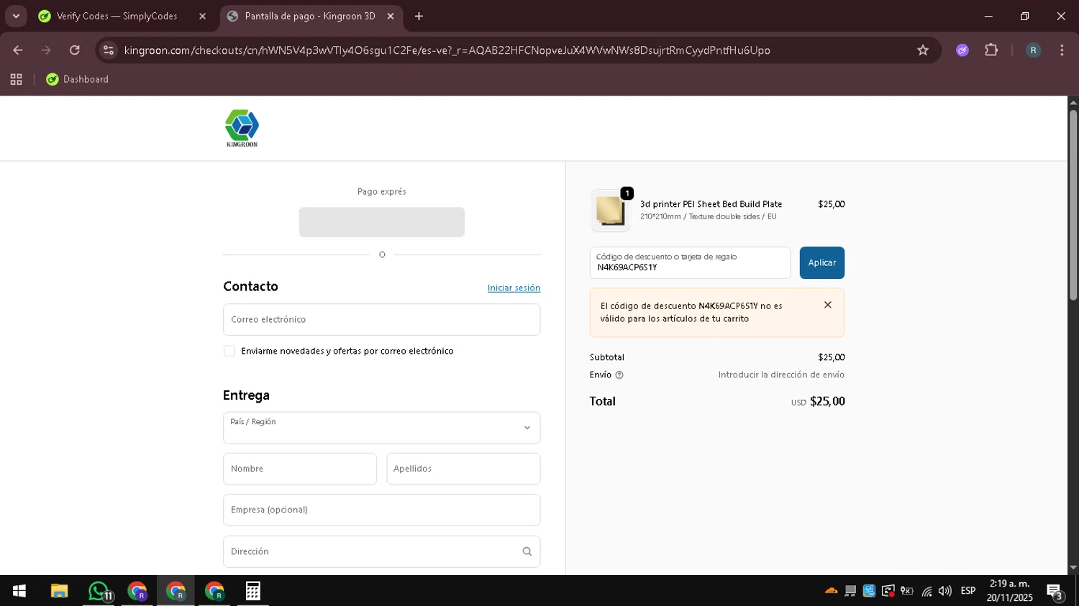Dismiss the invalid discount code message

tap(828, 305)
